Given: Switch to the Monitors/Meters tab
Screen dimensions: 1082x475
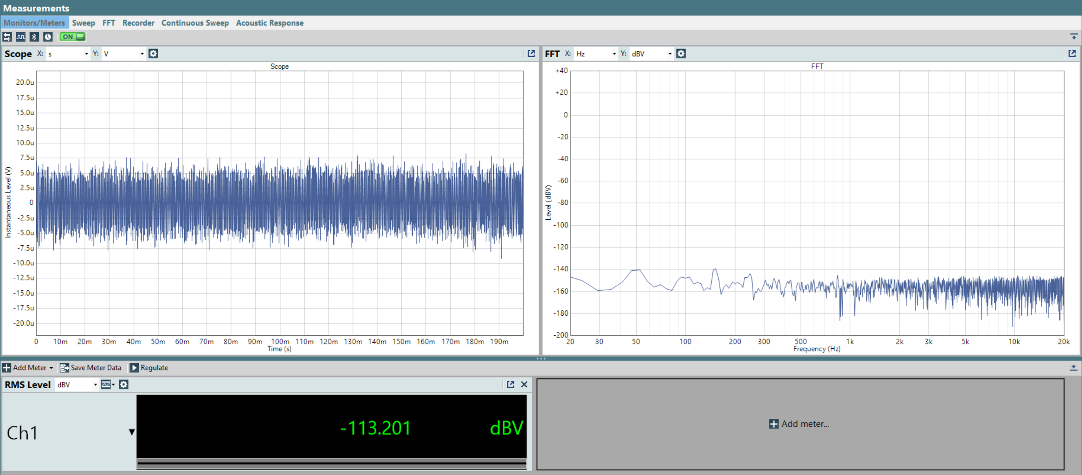Looking at the screenshot, I should click(x=34, y=22).
